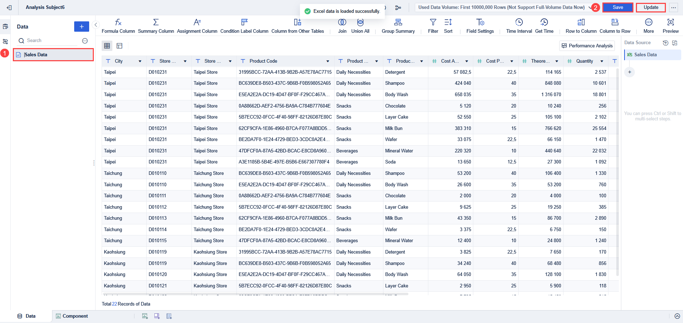The height and width of the screenshot is (323, 683).
Task: Open the Theoretical column dropdown
Action: point(557,61)
